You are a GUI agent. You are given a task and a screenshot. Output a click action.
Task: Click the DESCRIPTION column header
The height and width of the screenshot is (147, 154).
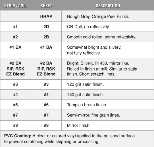pyautogui.click(x=108, y=6)
